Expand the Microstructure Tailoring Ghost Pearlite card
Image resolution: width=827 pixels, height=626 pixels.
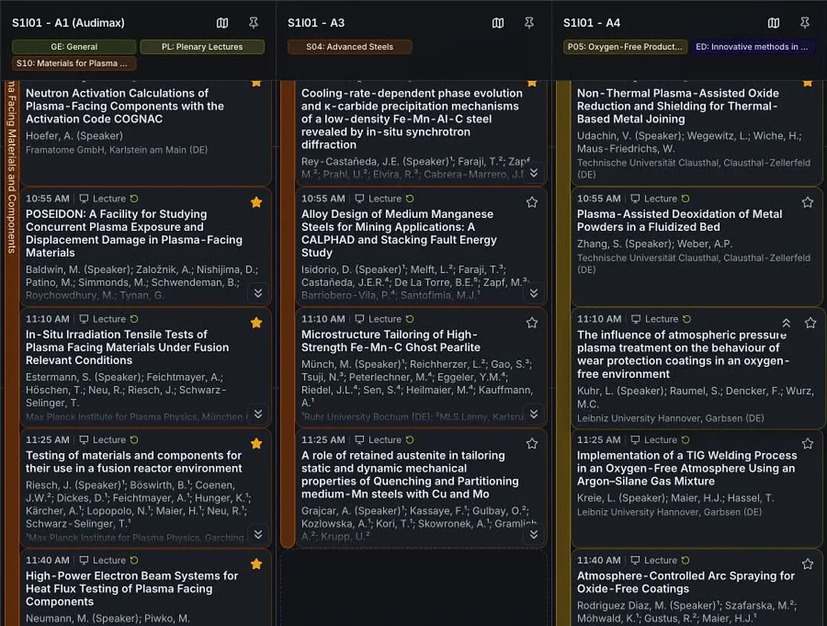tap(533, 414)
